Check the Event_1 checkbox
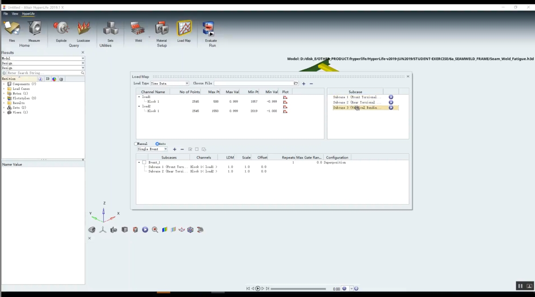The width and height of the screenshot is (535, 297). [144, 163]
